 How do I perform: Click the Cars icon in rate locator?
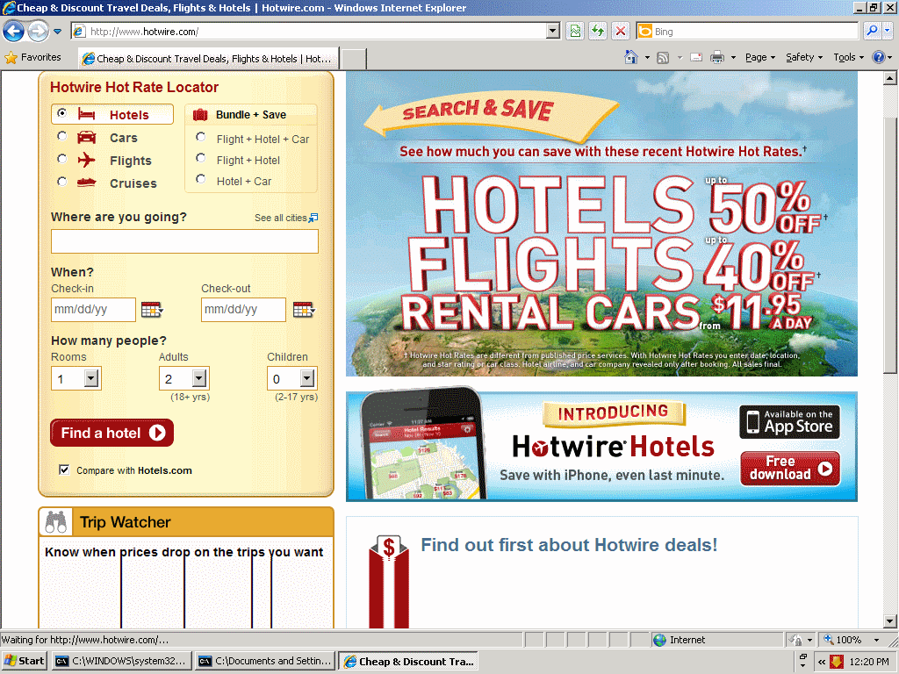coord(87,137)
